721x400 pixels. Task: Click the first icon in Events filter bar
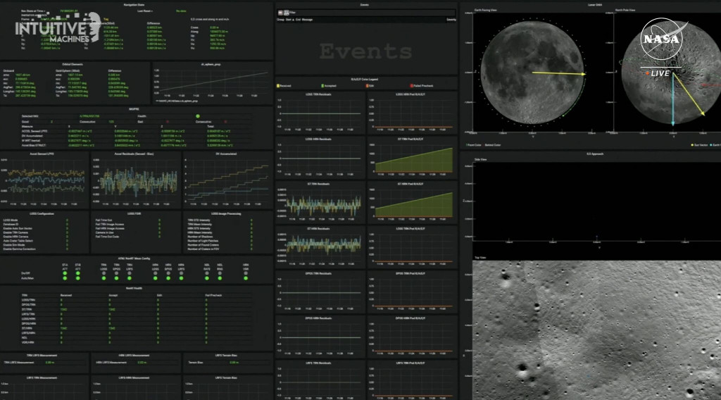(280, 13)
